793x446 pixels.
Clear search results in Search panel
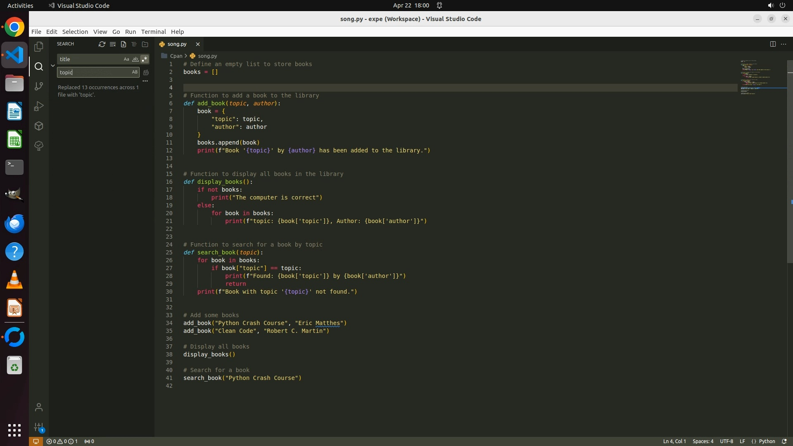112,44
